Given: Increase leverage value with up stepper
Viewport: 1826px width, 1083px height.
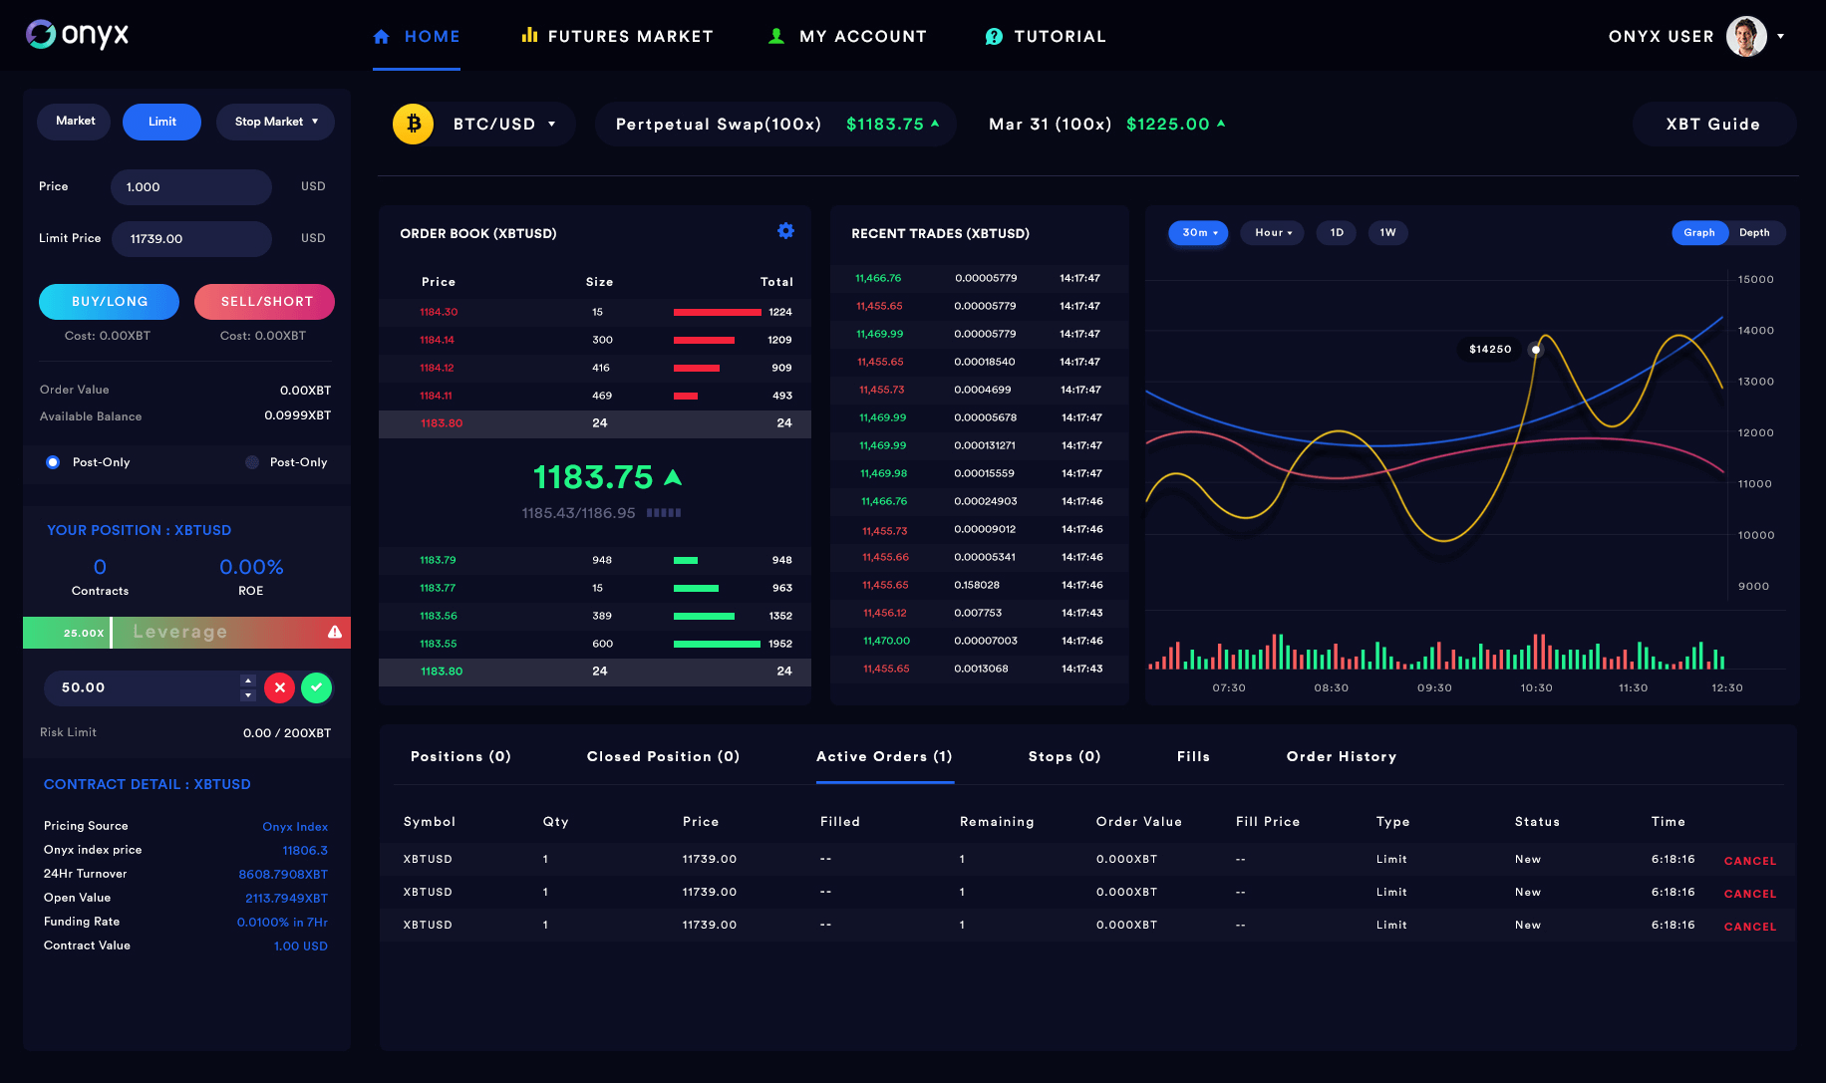Looking at the screenshot, I should pos(248,680).
